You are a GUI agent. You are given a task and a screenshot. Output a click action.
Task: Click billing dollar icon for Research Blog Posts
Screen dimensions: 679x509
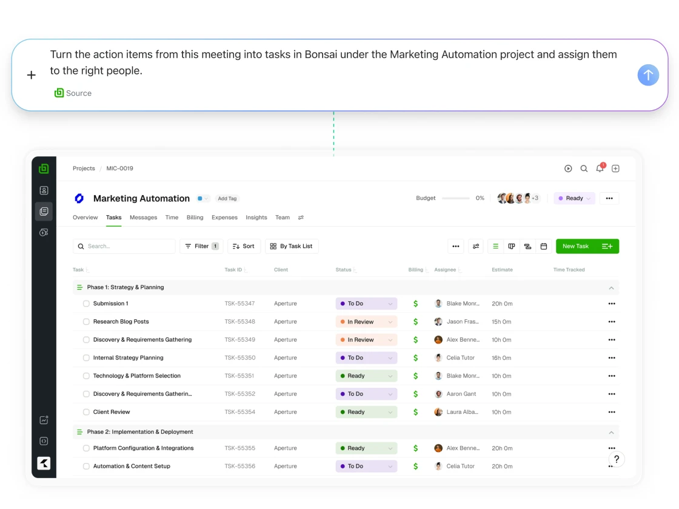415,322
